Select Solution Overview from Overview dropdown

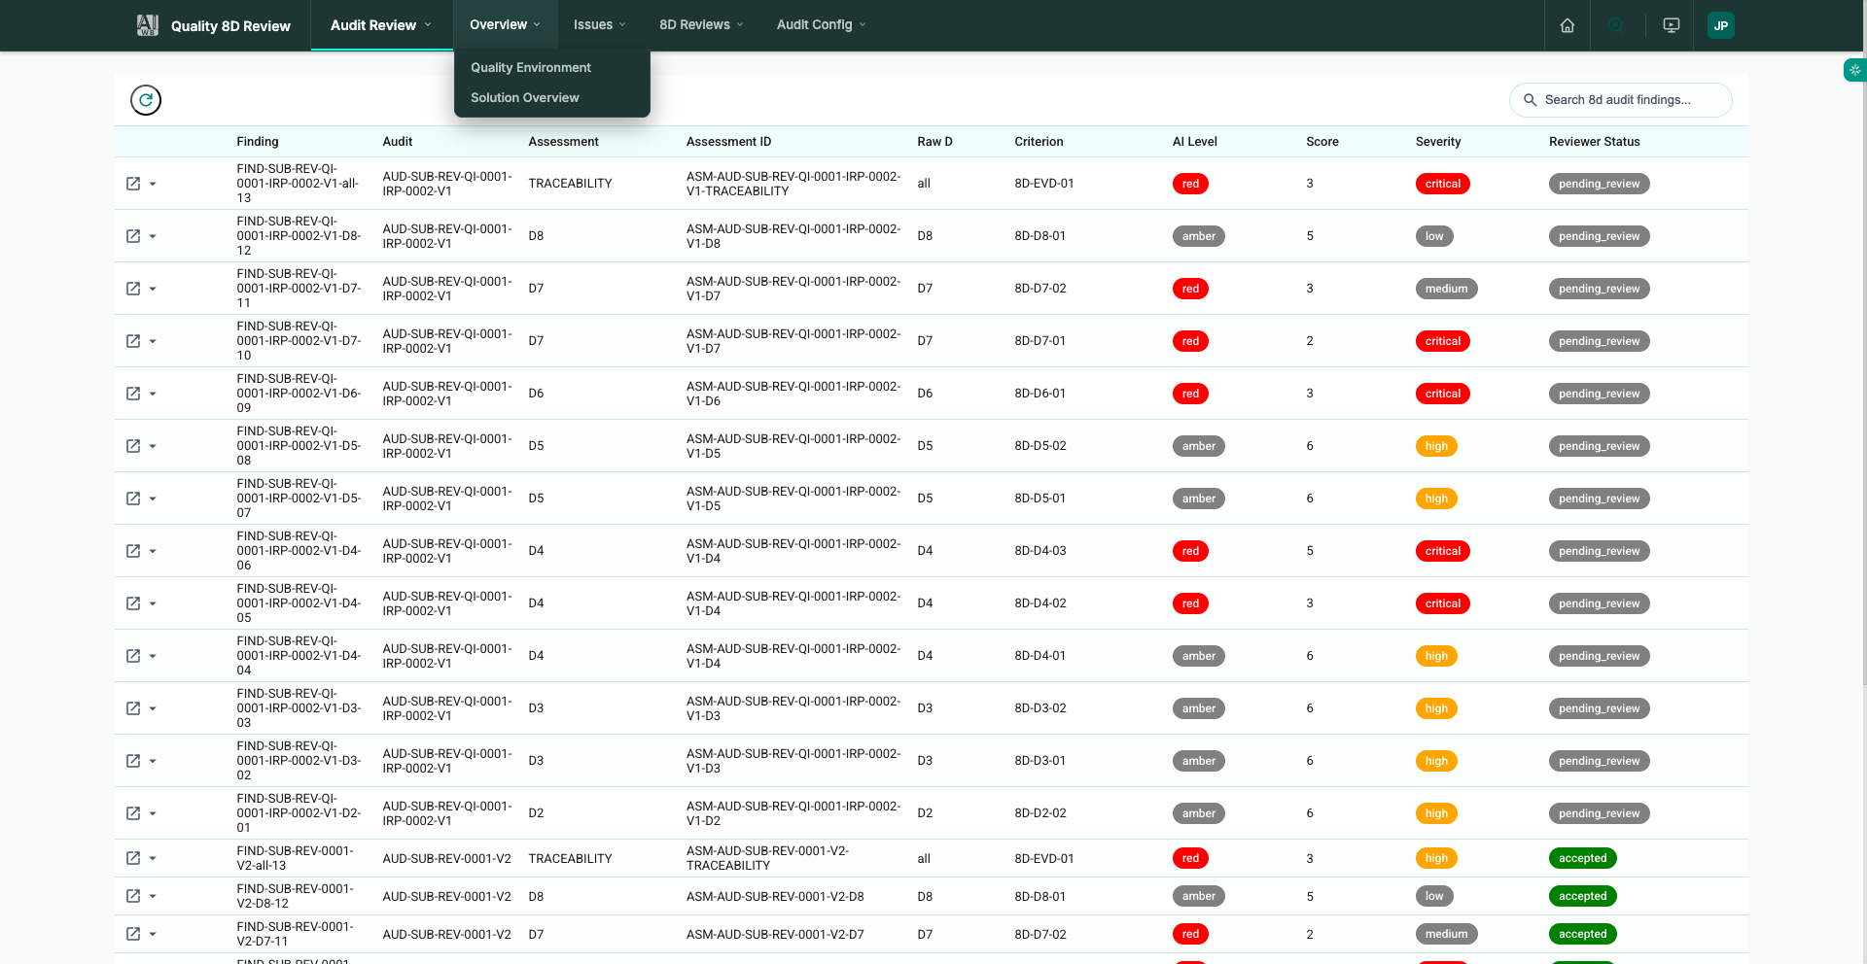(x=525, y=97)
